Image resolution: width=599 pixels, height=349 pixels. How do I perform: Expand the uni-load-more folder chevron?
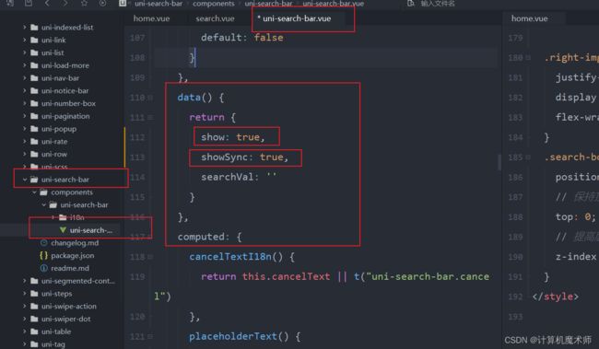tap(25, 65)
